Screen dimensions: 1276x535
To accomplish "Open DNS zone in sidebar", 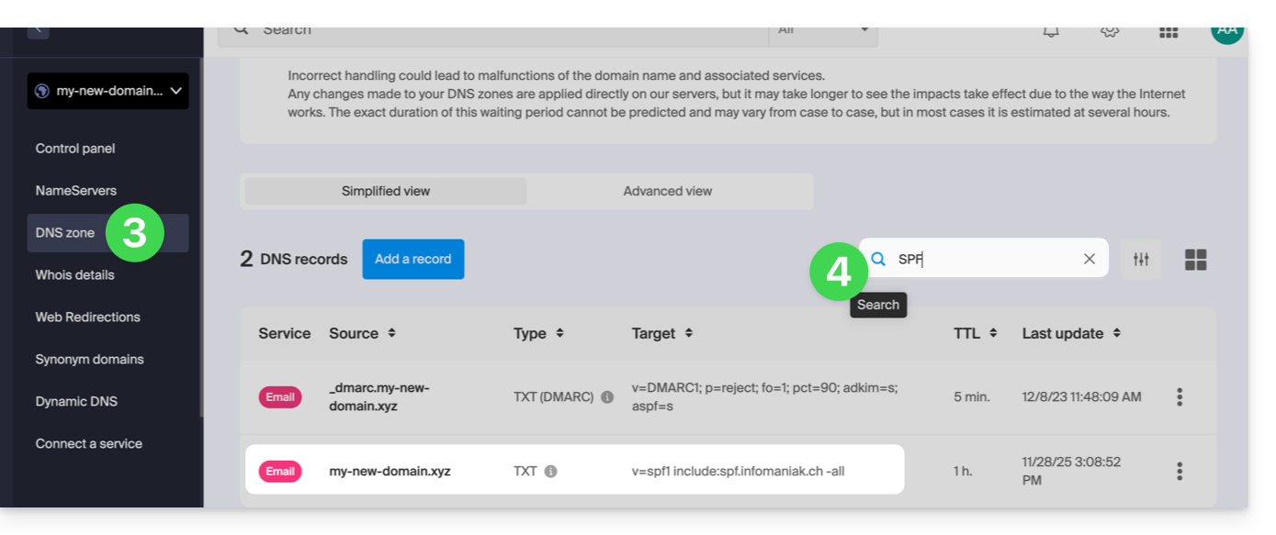I will (x=65, y=233).
